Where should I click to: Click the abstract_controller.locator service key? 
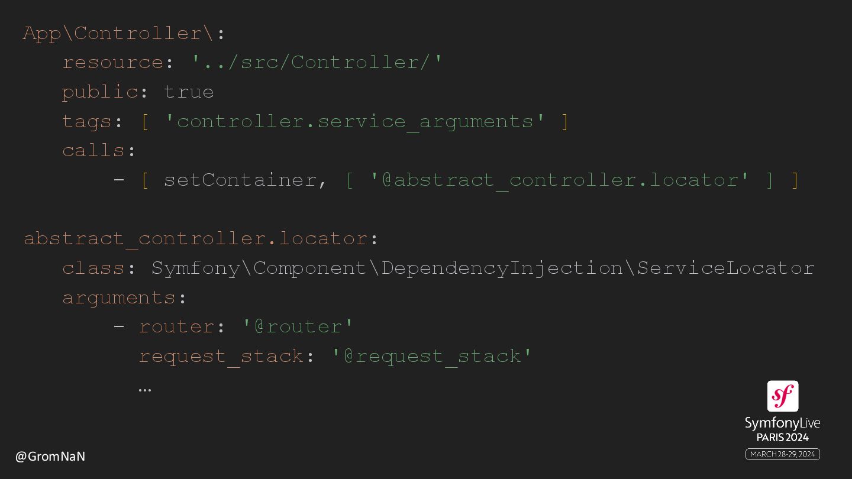point(196,238)
